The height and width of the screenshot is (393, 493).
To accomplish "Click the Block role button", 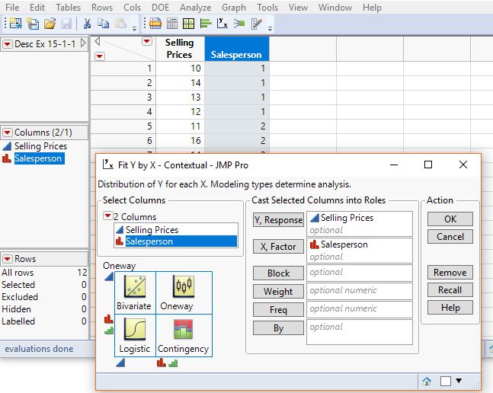I will click(x=278, y=273).
